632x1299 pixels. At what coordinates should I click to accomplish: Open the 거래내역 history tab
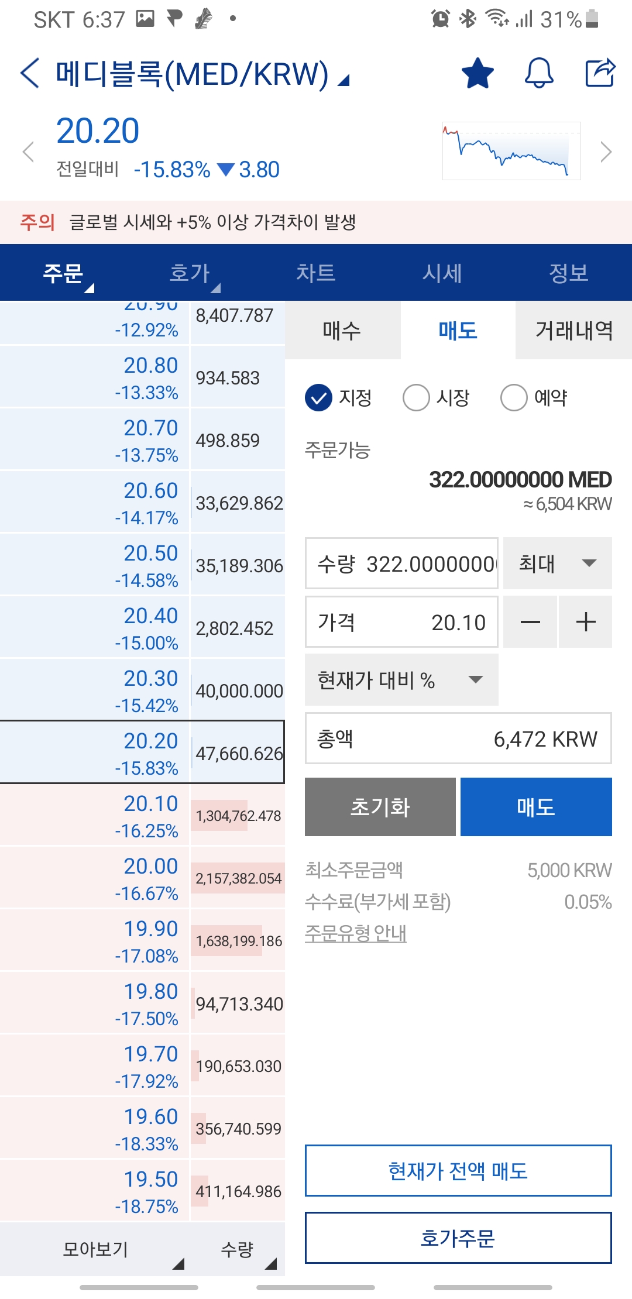click(574, 331)
